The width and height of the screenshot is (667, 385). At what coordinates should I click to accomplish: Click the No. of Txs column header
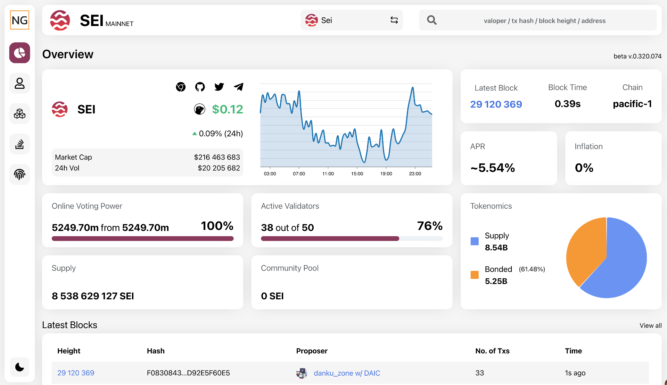coord(492,351)
